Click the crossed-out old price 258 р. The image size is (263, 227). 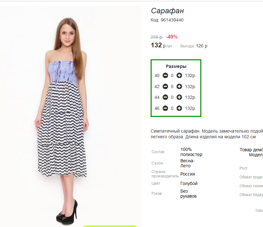tap(157, 37)
